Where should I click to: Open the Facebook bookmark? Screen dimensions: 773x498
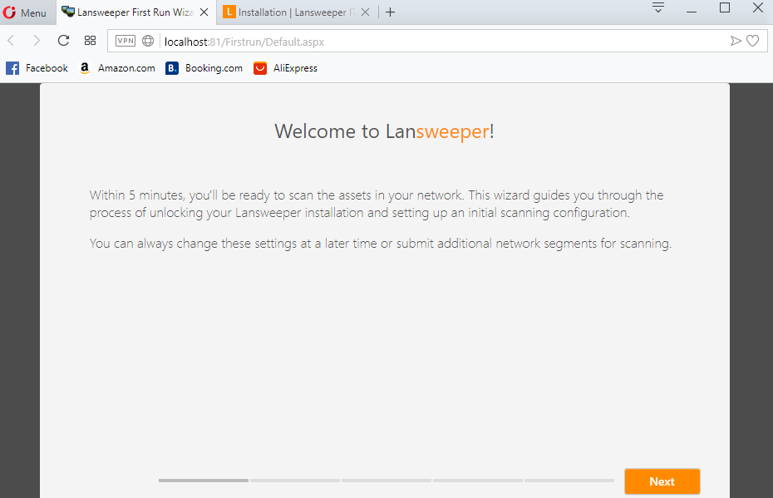click(x=37, y=68)
